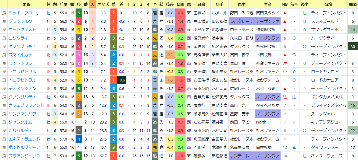Open the フラアンジェリコ horse link
The height and width of the screenshot is (160, 358).
[x=24, y=156]
